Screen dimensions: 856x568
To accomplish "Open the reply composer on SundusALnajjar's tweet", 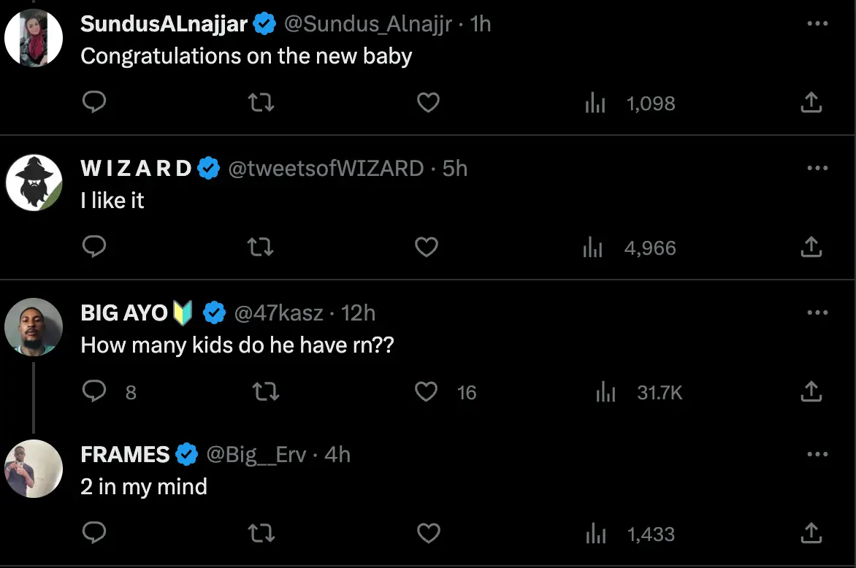I will [94, 103].
